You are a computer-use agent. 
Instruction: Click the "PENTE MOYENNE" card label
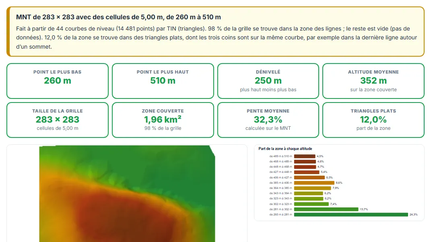point(268,111)
